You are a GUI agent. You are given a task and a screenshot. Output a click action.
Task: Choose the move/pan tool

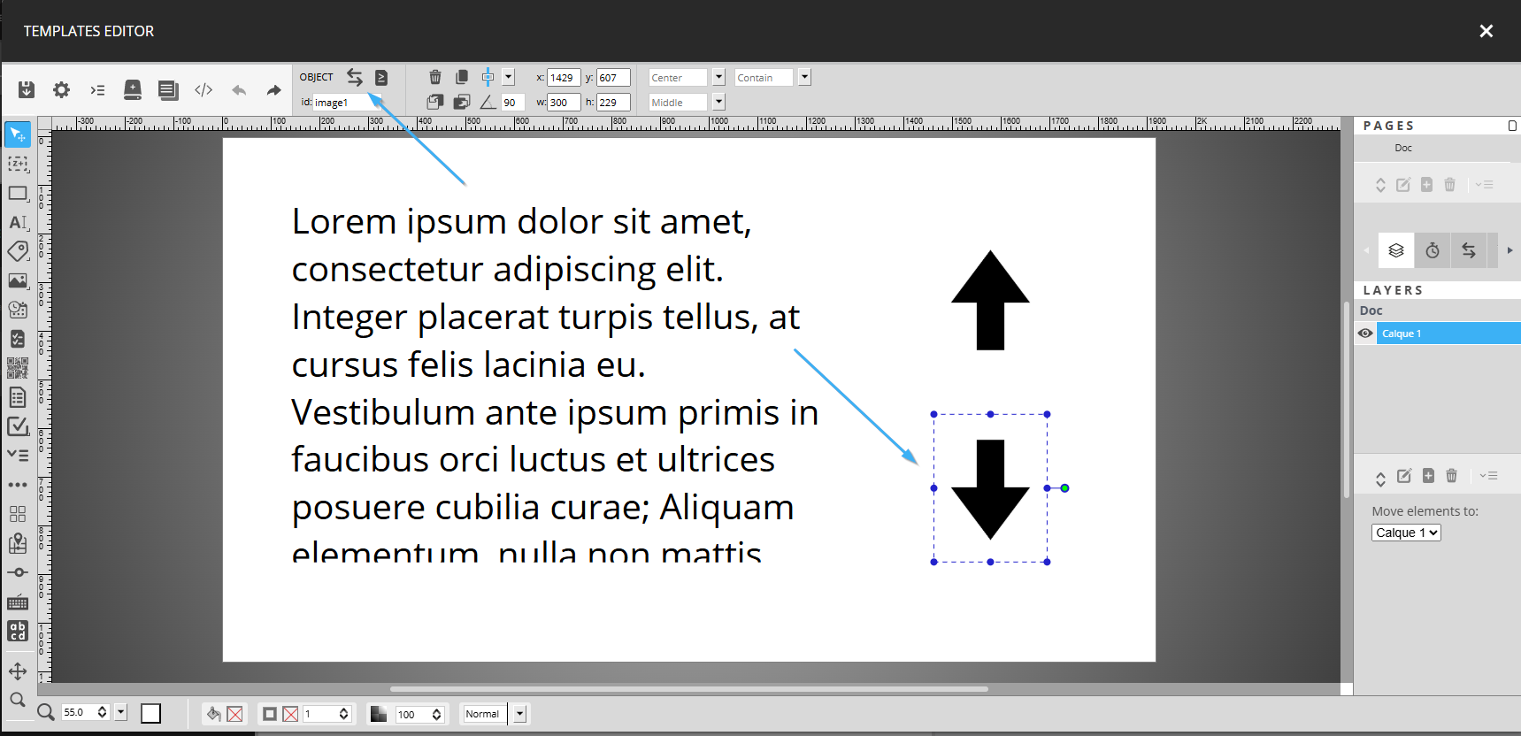[18, 671]
